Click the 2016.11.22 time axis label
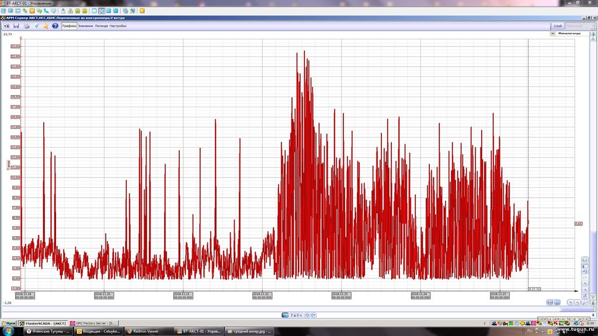 [x=262, y=296]
